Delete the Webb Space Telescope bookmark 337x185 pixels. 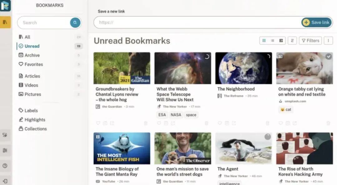[206, 123]
